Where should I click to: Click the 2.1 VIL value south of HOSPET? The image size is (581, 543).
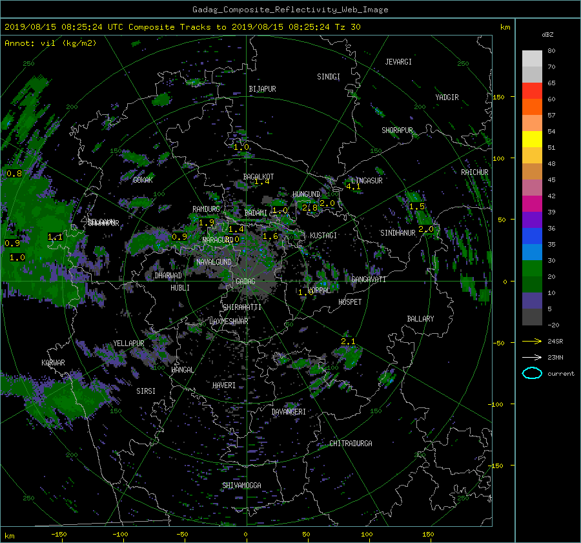pos(348,342)
